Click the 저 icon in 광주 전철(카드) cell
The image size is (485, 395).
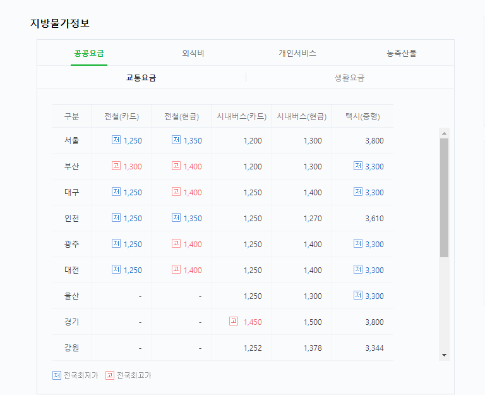[x=116, y=243]
